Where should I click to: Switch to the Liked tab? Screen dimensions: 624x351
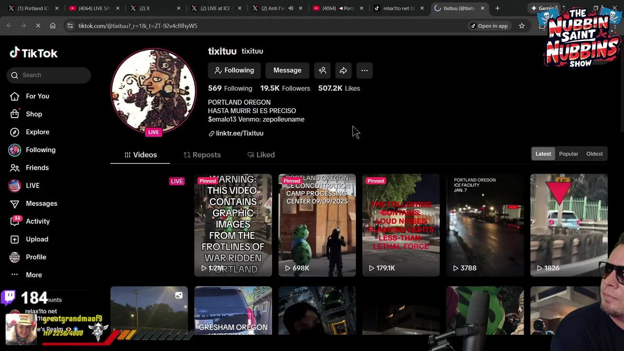click(x=261, y=155)
